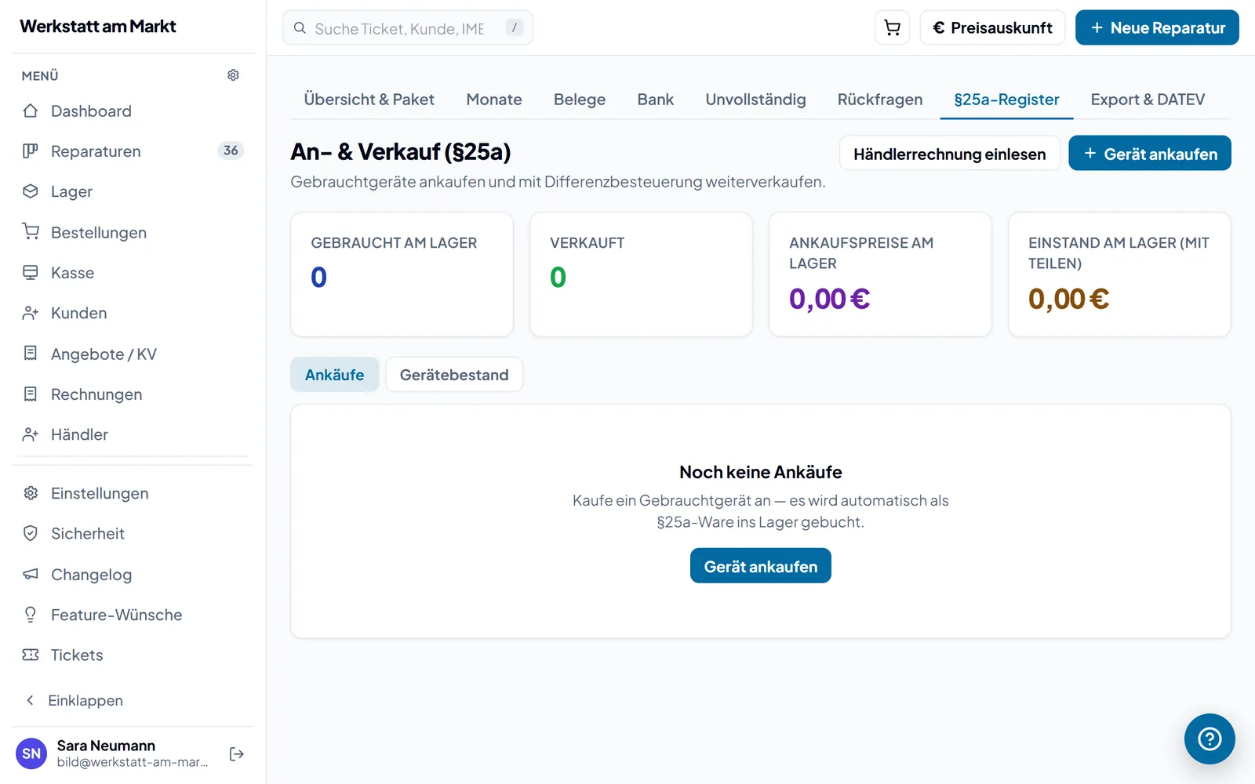1255x784 pixels.
Task: Open Einstellungen gear icon in sidebar
Action: [31, 493]
